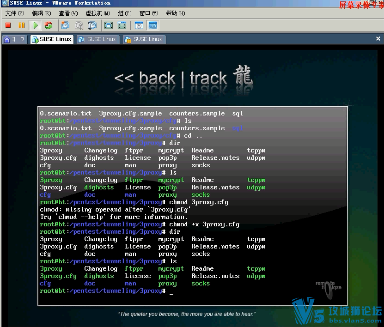Image resolution: width=384 pixels, height=327 pixels.
Task: Click the green '3proxy.cfg' filename
Action: pyautogui.click(x=58, y=276)
